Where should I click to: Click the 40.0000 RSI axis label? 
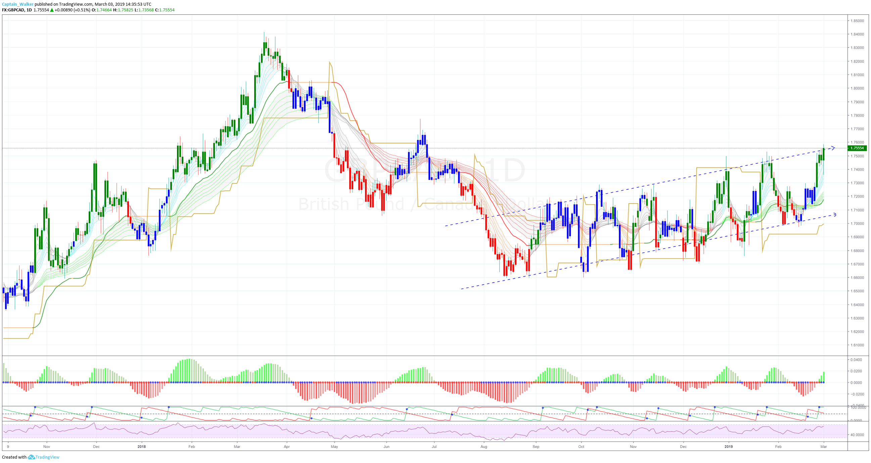(x=857, y=435)
